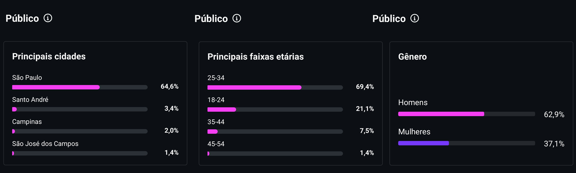Select the info badge above Principais faixas etárias
Viewport: 576px width, 173px height.
point(237,18)
